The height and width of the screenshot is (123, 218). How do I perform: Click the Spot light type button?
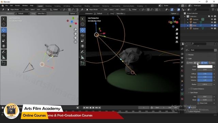204,63
